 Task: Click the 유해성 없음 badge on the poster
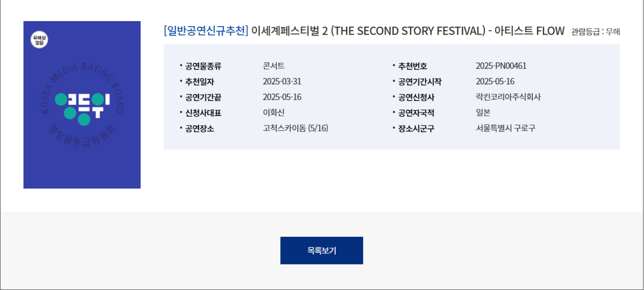(39, 40)
